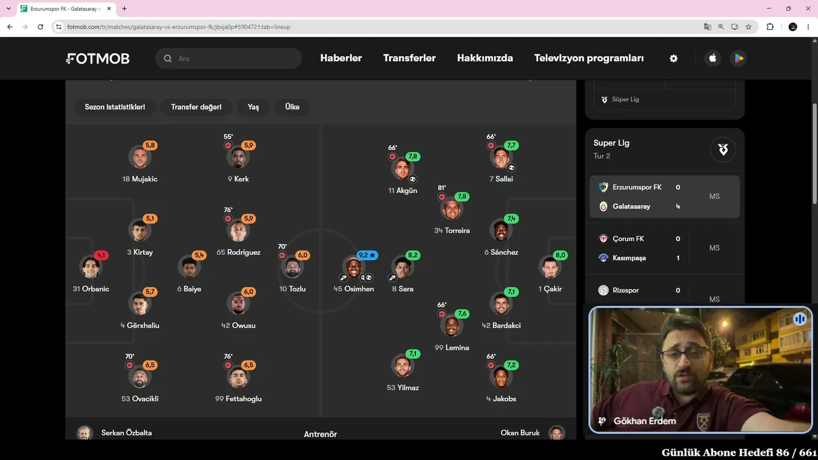Click the Erzurumspor FK crest in match list
The height and width of the screenshot is (460, 818).
point(603,187)
